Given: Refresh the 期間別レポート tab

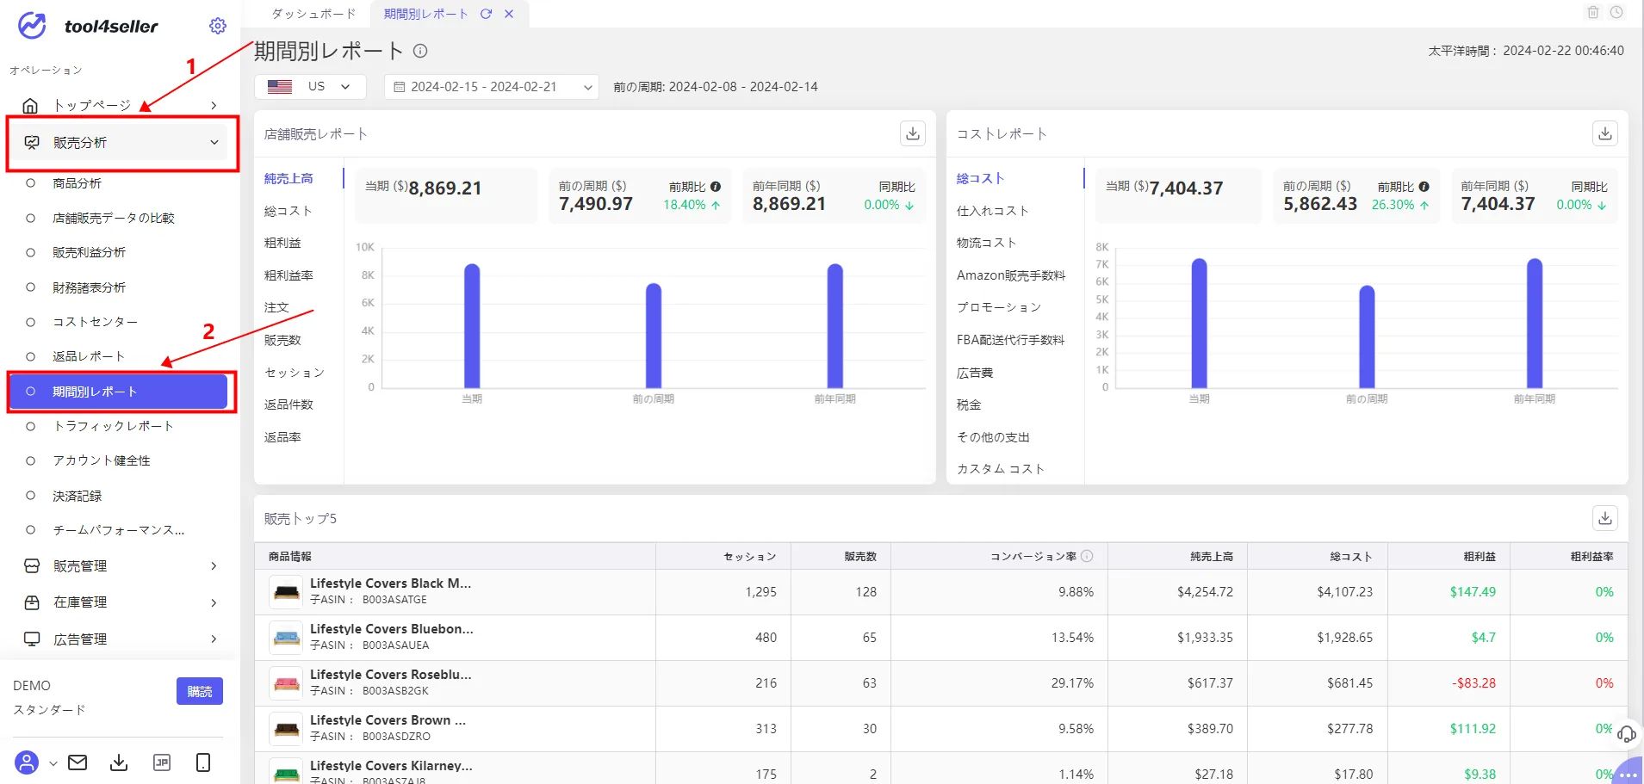Looking at the screenshot, I should pos(487,14).
